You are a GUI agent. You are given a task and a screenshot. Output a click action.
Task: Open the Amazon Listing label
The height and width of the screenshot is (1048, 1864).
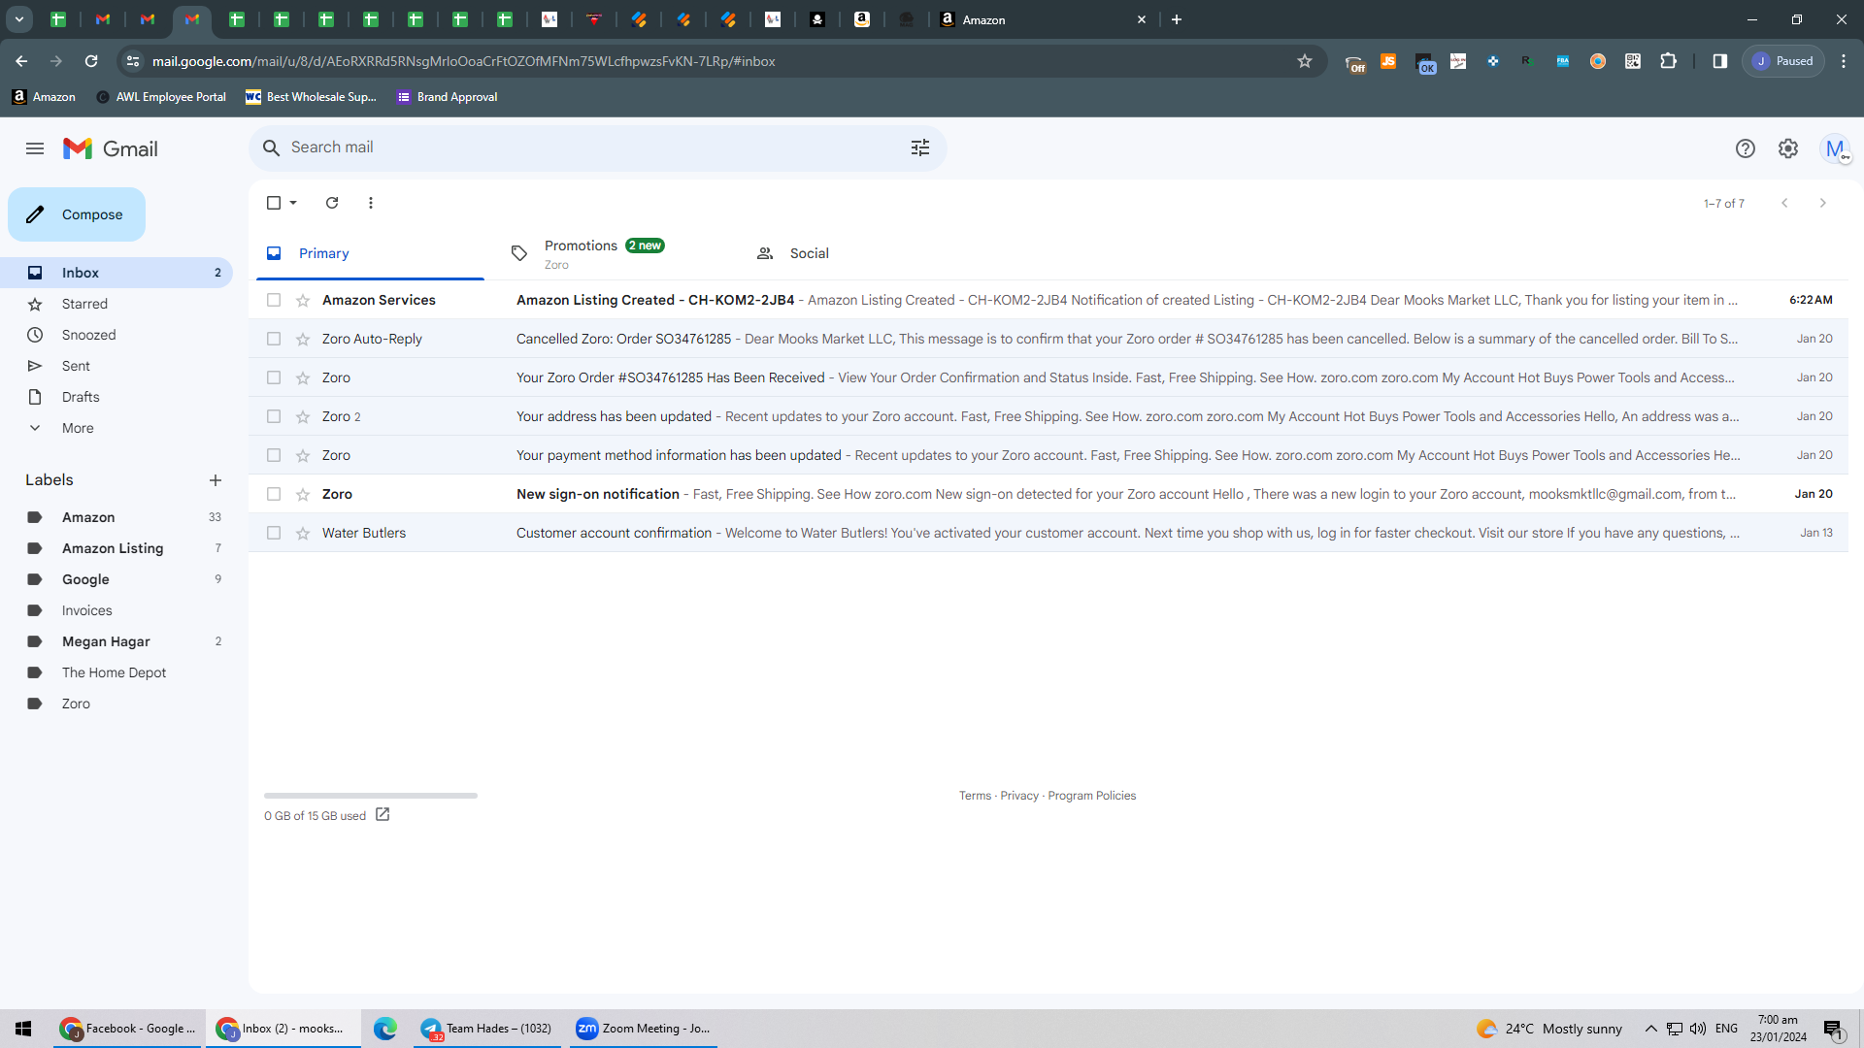(x=113, y=548)
